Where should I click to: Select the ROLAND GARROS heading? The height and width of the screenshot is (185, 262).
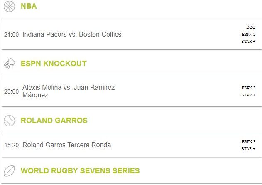[x=54, y=121]
